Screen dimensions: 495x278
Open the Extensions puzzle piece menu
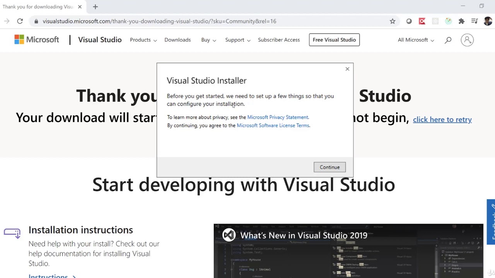click(x=461, y=21)
